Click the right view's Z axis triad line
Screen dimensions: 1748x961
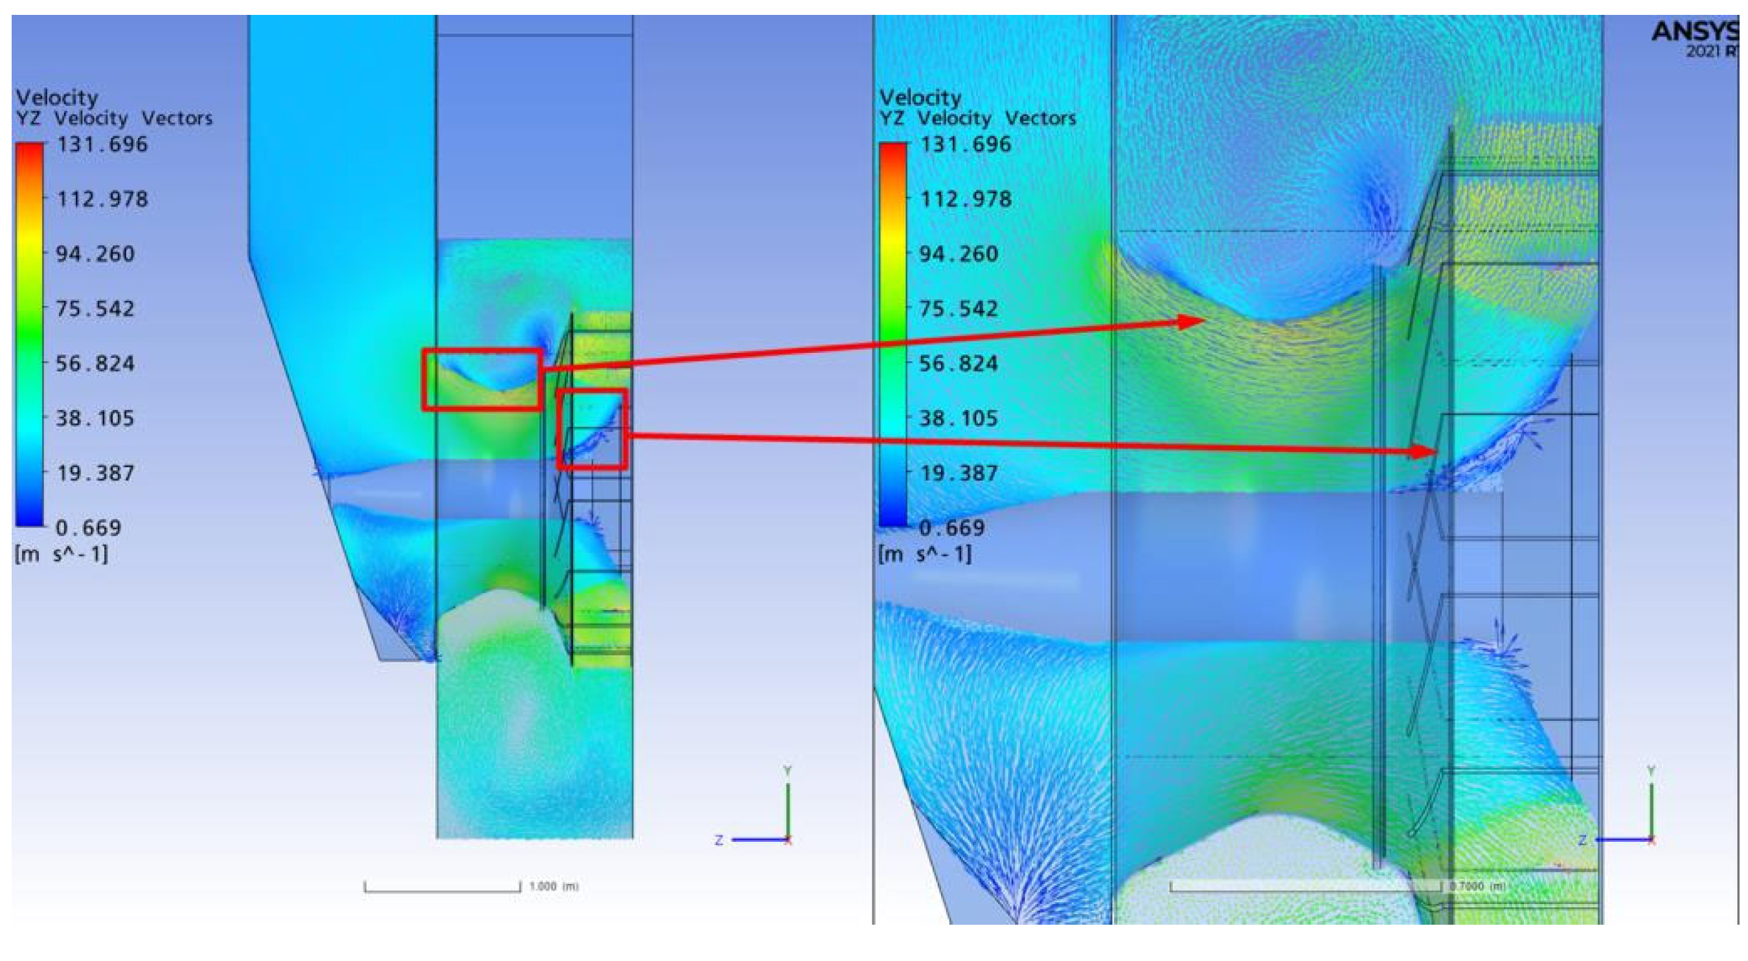click(1622, 840)
